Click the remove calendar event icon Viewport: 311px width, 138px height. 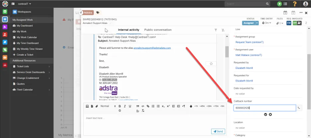pyautogui.click(x=293, y=13)
